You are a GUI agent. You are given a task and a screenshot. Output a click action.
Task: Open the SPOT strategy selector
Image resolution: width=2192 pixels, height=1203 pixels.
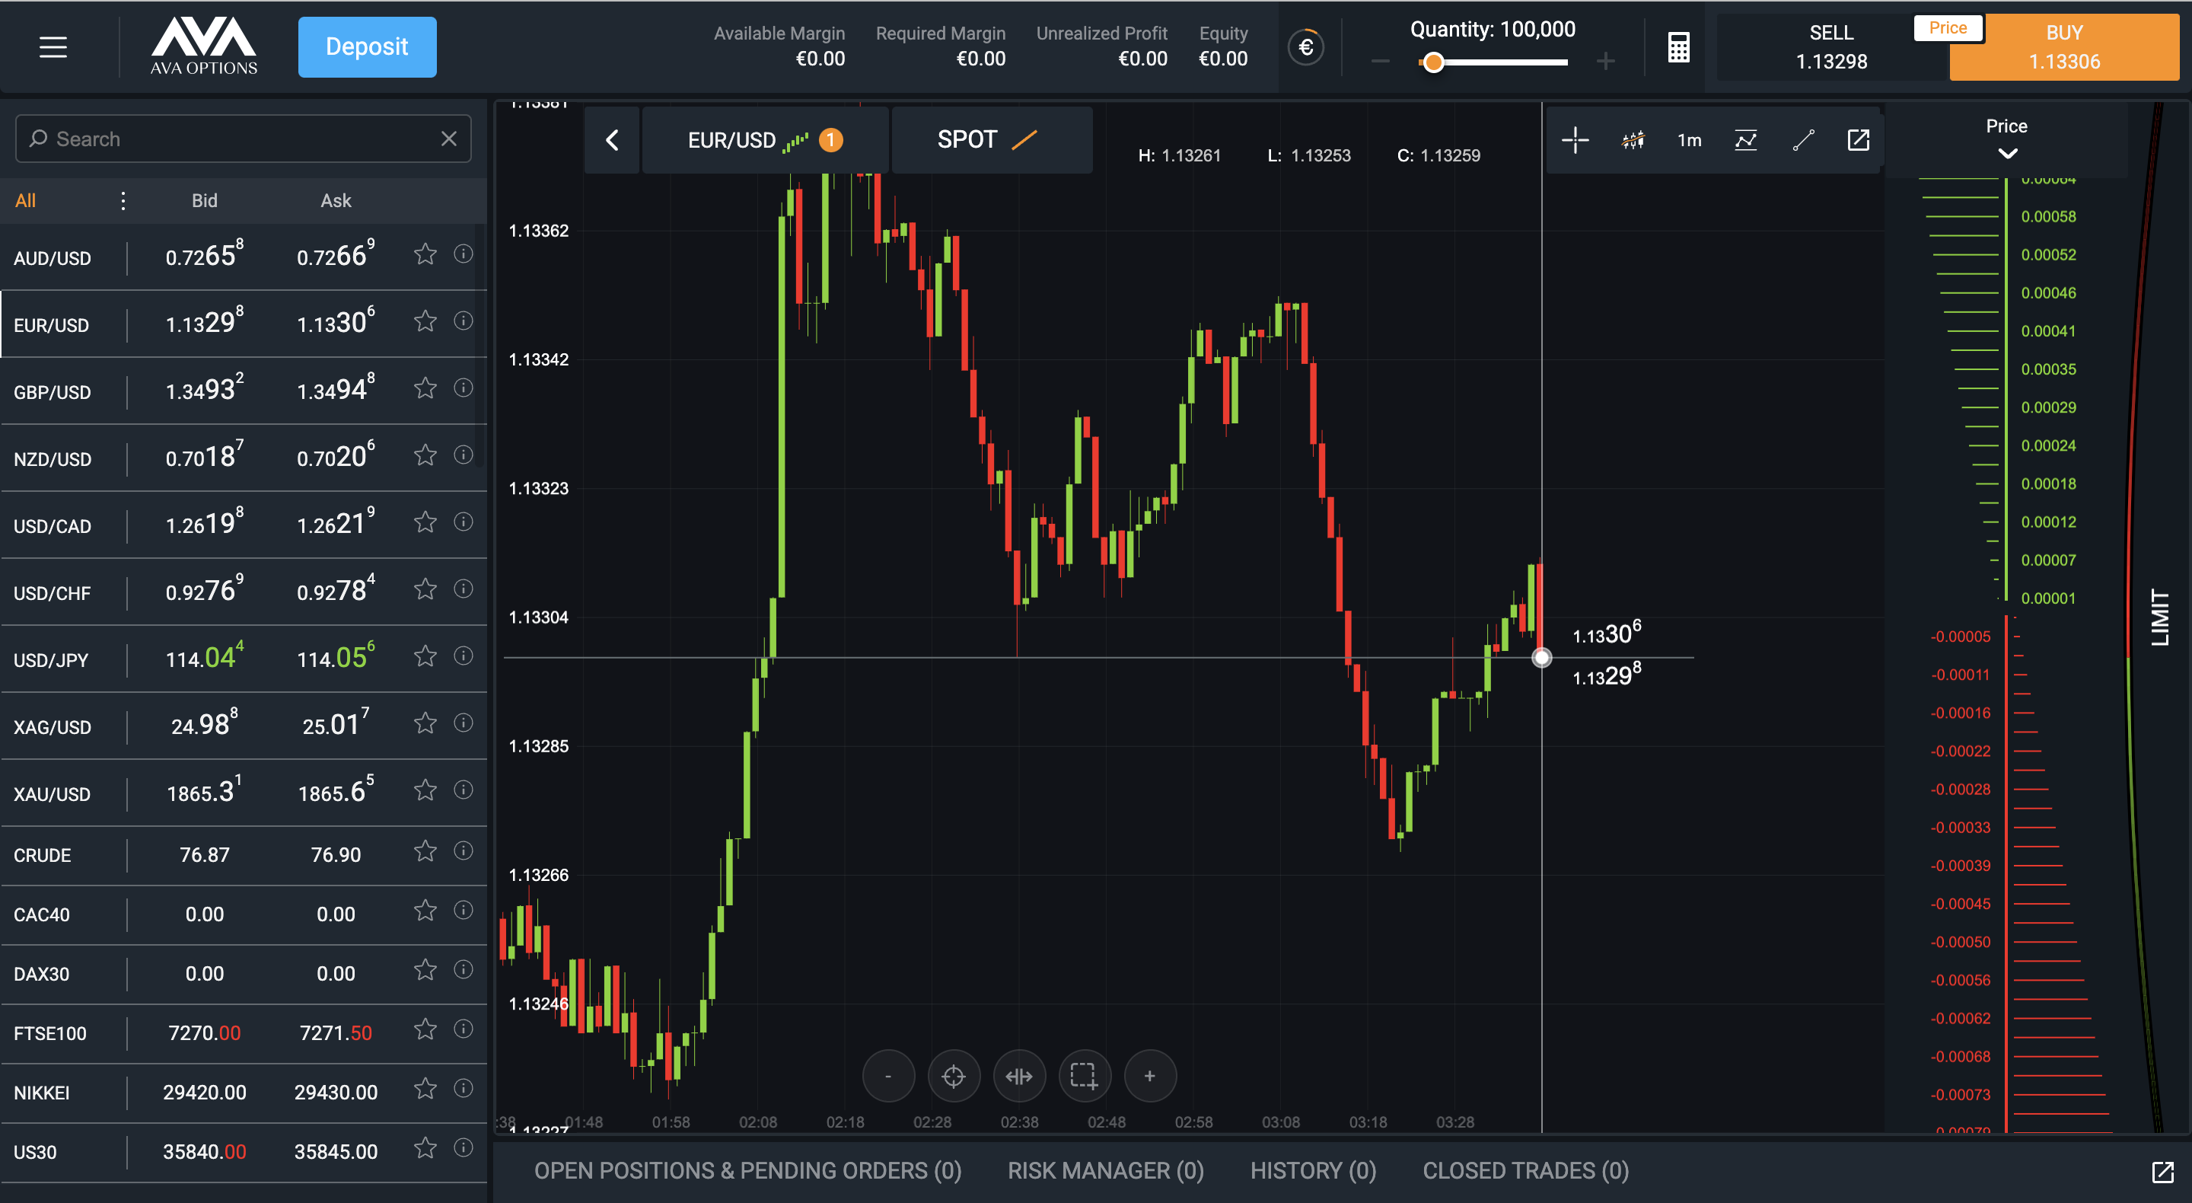coord(991,139)
